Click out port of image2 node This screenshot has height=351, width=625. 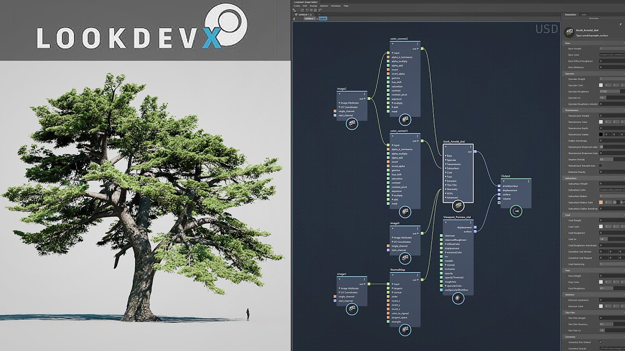(x=369, y=99)
